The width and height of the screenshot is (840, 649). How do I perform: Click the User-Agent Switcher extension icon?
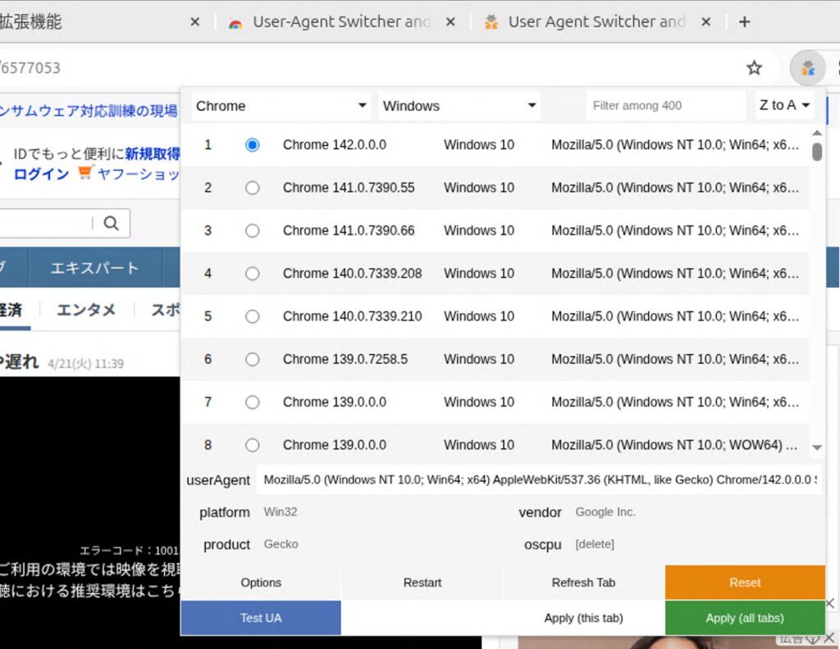[x=808, y=68]
